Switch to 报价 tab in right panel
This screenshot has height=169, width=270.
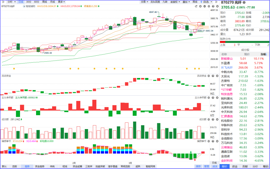coord(224,166)
